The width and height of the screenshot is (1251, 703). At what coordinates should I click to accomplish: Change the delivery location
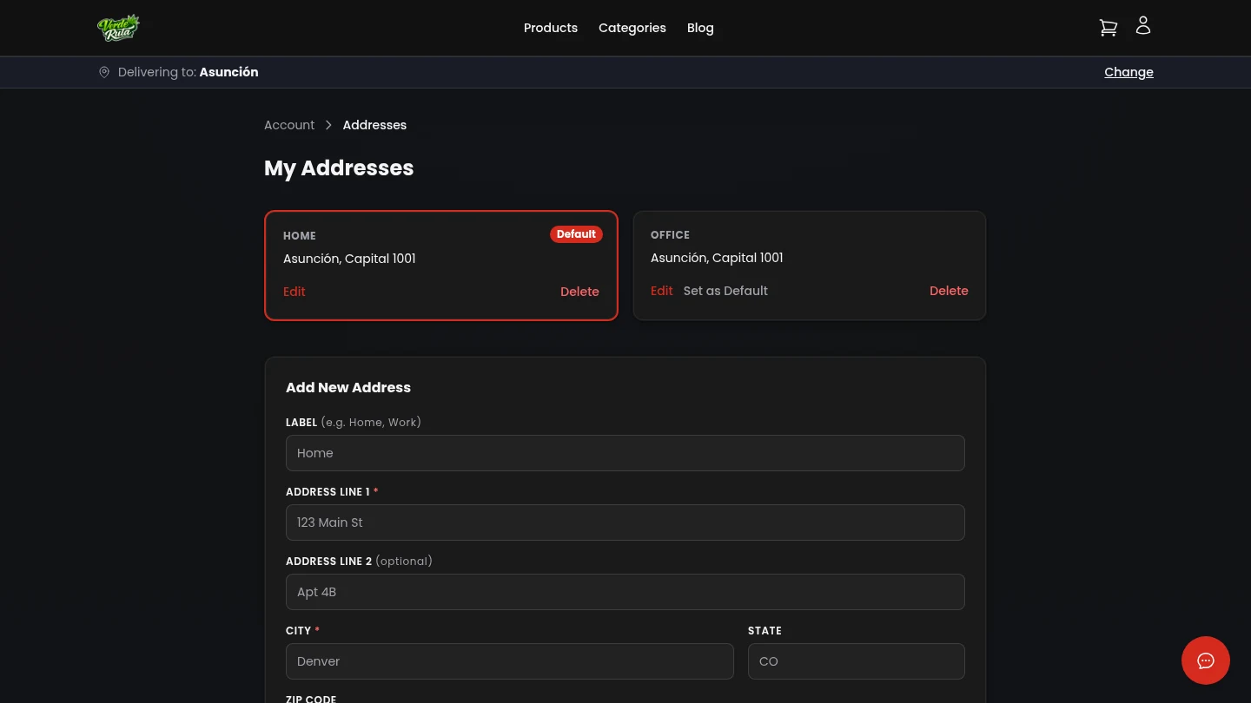pyautogui.click(x=1129, y=72)
